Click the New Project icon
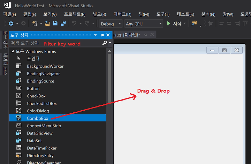This screenshot has height=164, width=251. [35, 24]
